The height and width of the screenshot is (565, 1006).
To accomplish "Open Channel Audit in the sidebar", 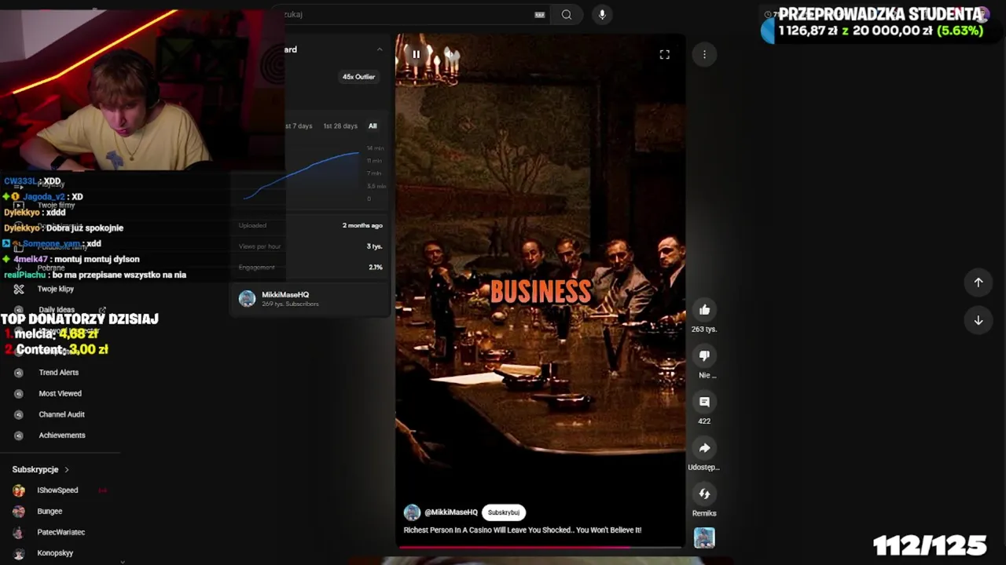I will pyautogui.click(x=62, y=414).
